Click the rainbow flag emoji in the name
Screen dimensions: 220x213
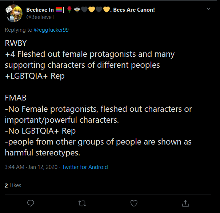59,9
